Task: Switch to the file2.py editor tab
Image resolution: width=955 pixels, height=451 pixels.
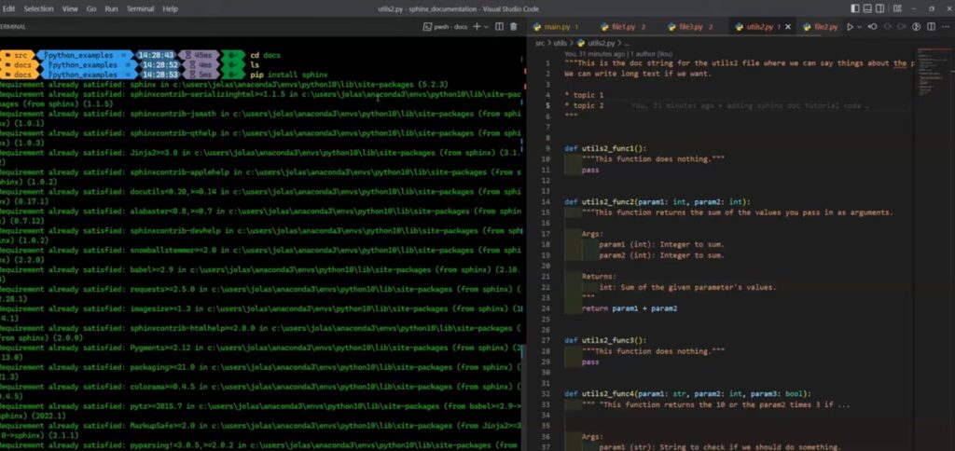Action: (x=822, y=27)
